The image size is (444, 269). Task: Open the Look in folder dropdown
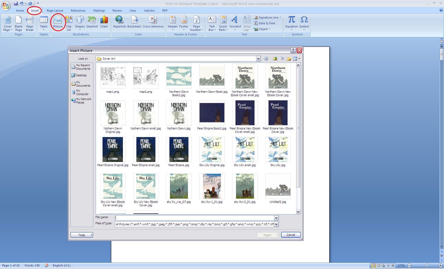tap(258, 59)
